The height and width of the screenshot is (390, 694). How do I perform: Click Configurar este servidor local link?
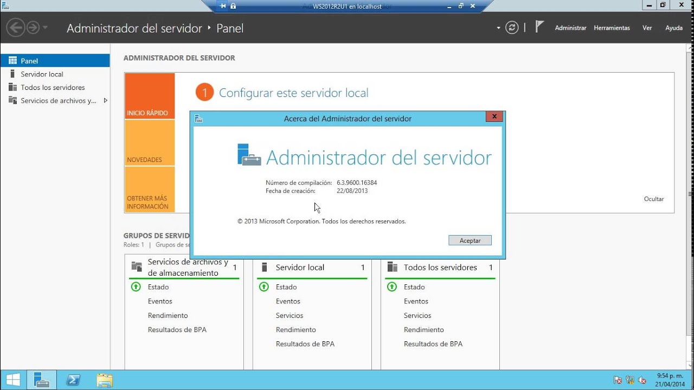(x=293, y=93)
